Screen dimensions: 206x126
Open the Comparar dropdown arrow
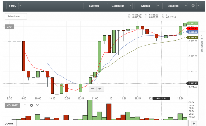131,6
